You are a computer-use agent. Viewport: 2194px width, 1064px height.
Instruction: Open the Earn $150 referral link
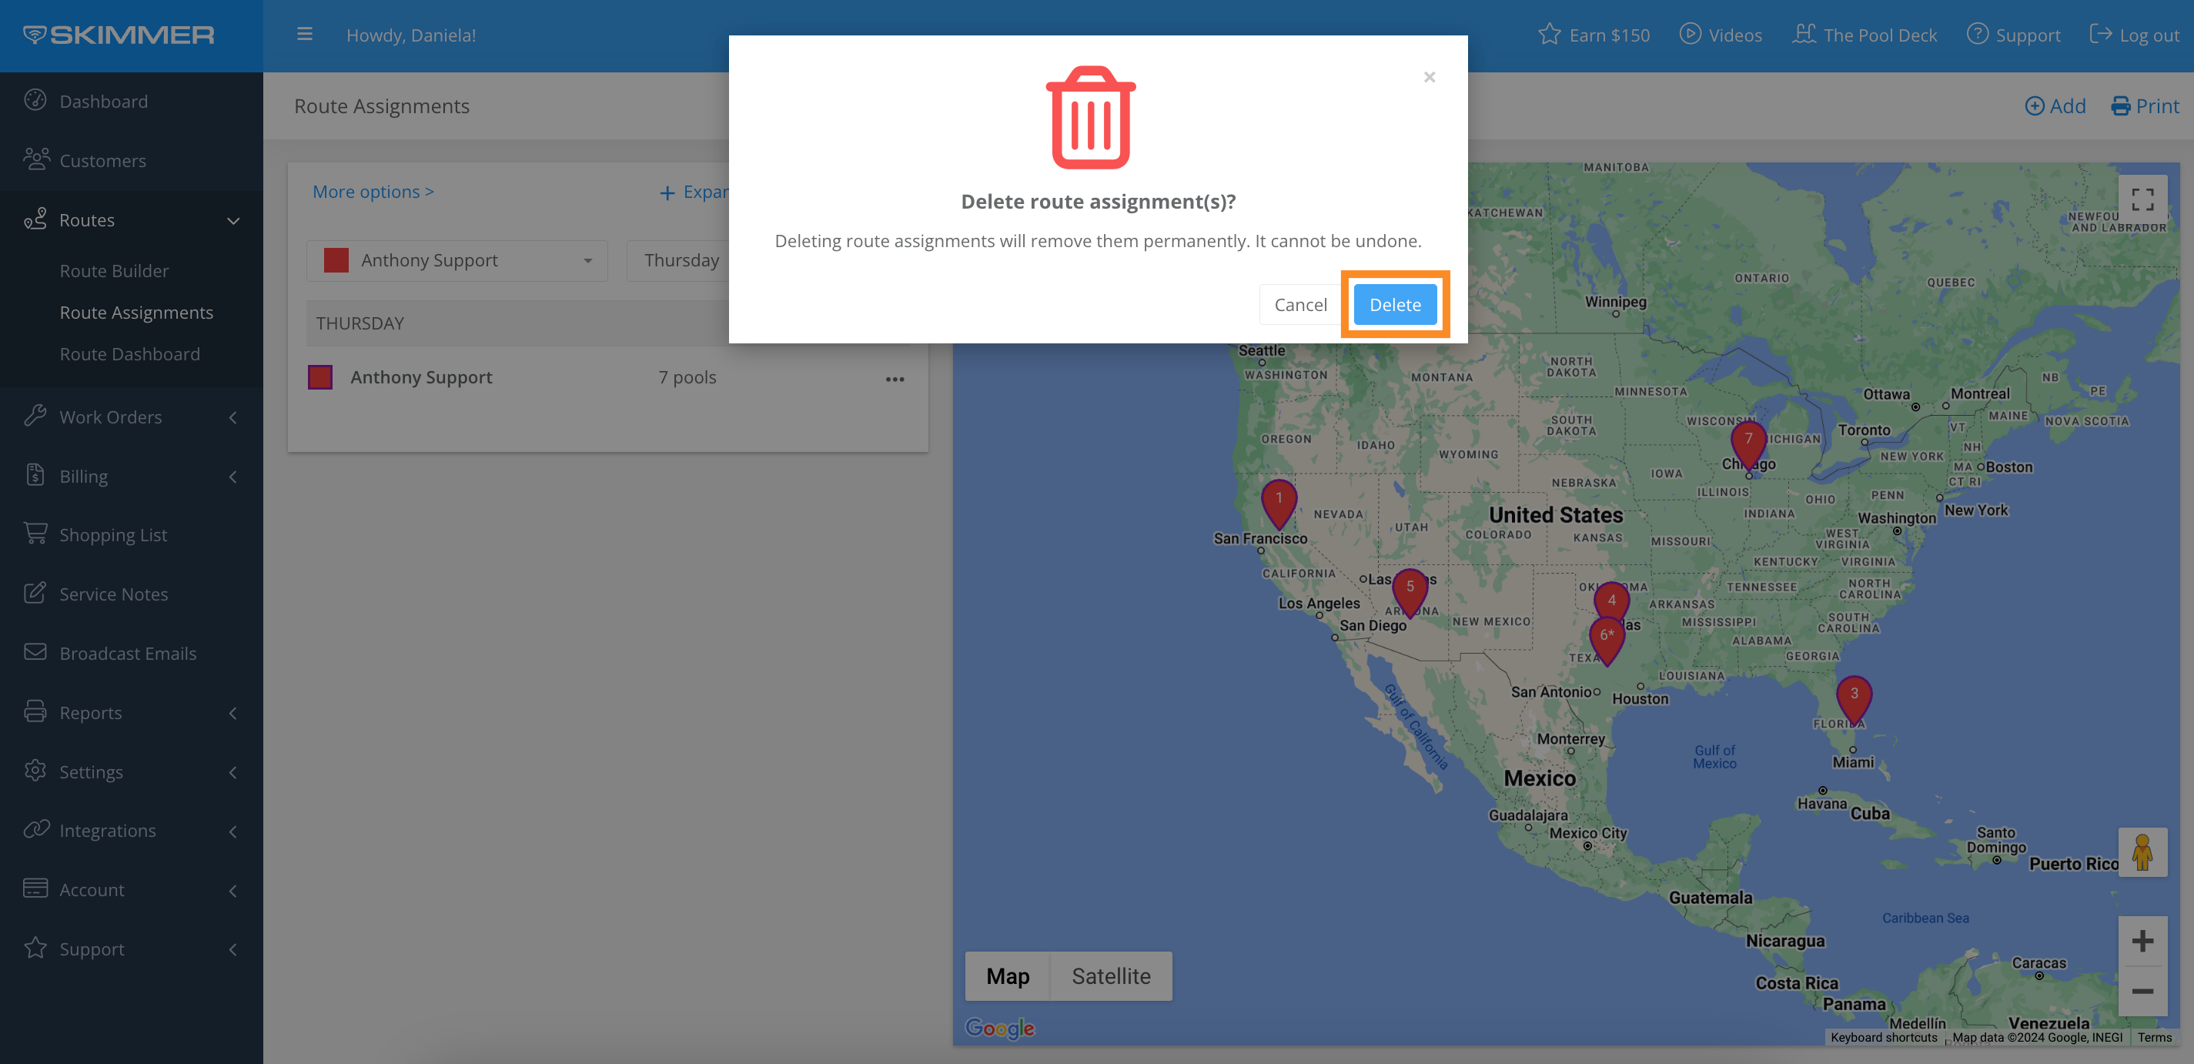click(1594, 35)
